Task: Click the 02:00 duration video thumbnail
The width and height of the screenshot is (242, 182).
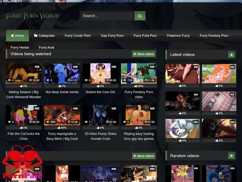Action: tap(100, 115)
